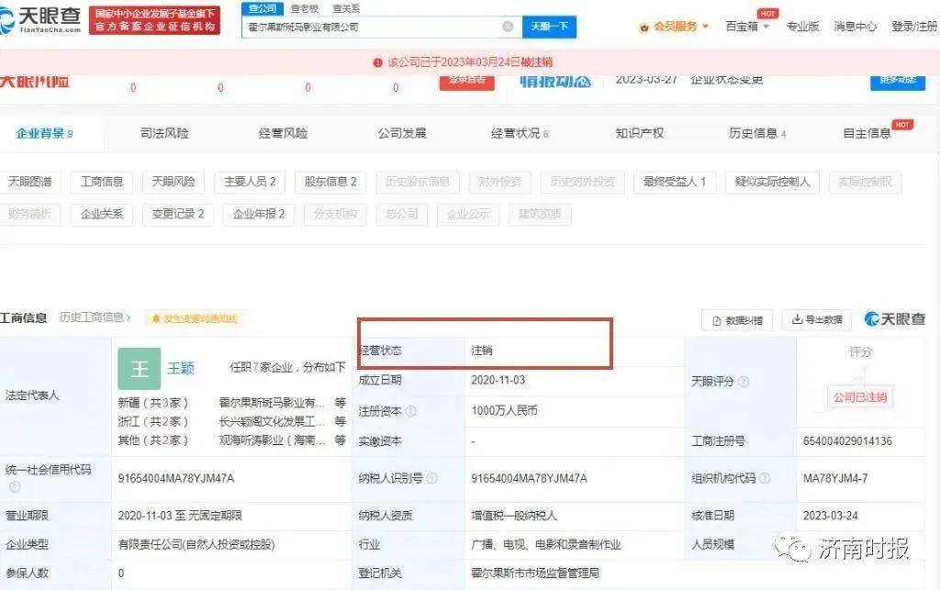940x590 pixels.
Task: Click the 工商注册号 value 654004029014136
Action: tap(847, 440)
